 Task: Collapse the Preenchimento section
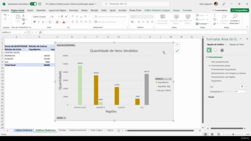pyautogui.click(x=207, y=57)
